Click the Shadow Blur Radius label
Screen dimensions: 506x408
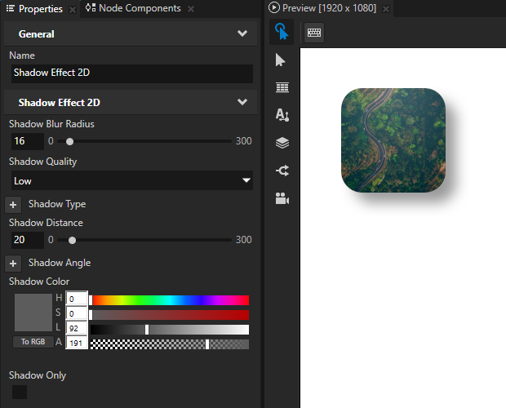click(x=51, y=124)
